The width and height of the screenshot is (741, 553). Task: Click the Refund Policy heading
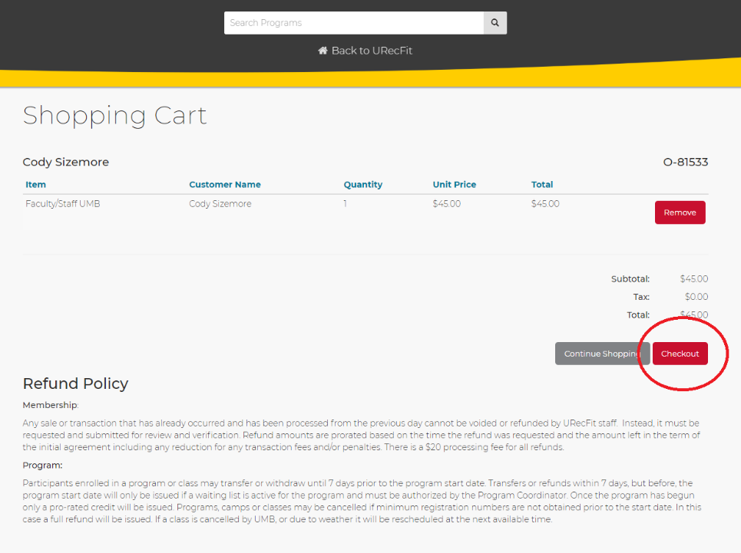[75, 383]
